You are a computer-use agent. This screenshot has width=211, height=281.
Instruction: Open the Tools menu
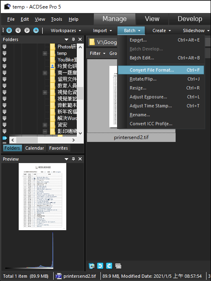pyautogui.click(x=57, y=19)
